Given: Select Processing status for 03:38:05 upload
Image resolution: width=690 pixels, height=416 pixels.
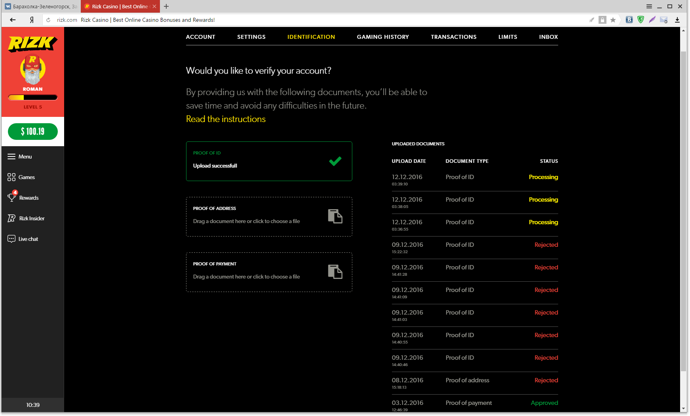Looking at the screenshot, I should (544, 200).
